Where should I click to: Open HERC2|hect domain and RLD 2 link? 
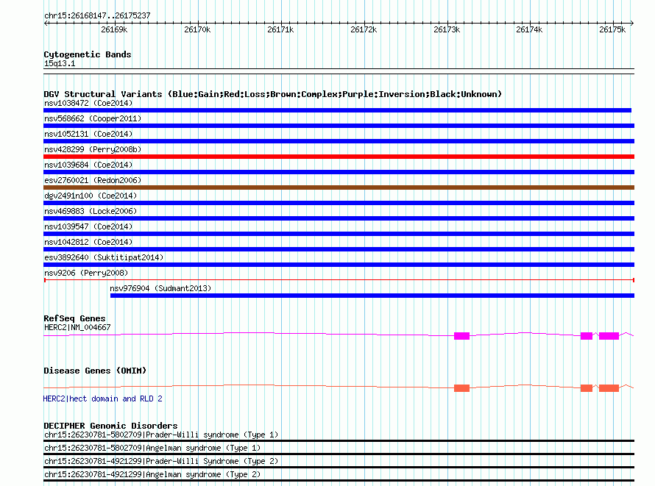pyautogui.click(x=103, y=399)
